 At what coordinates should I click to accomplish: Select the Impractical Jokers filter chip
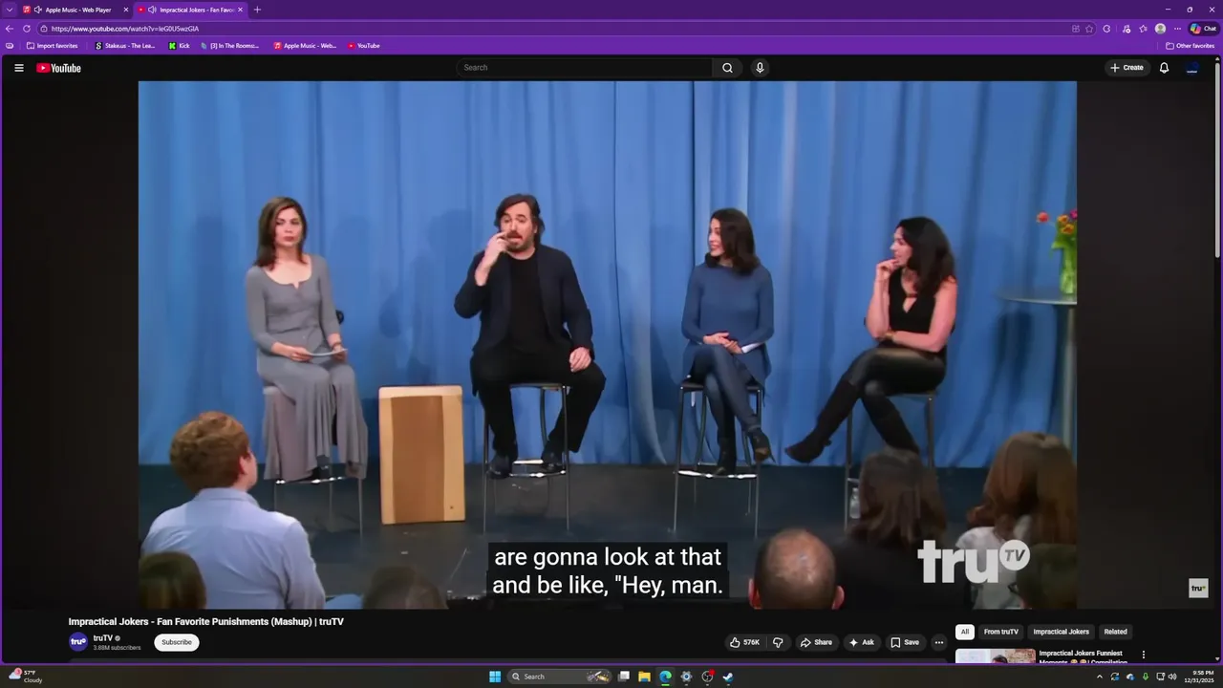(1061, 632)
